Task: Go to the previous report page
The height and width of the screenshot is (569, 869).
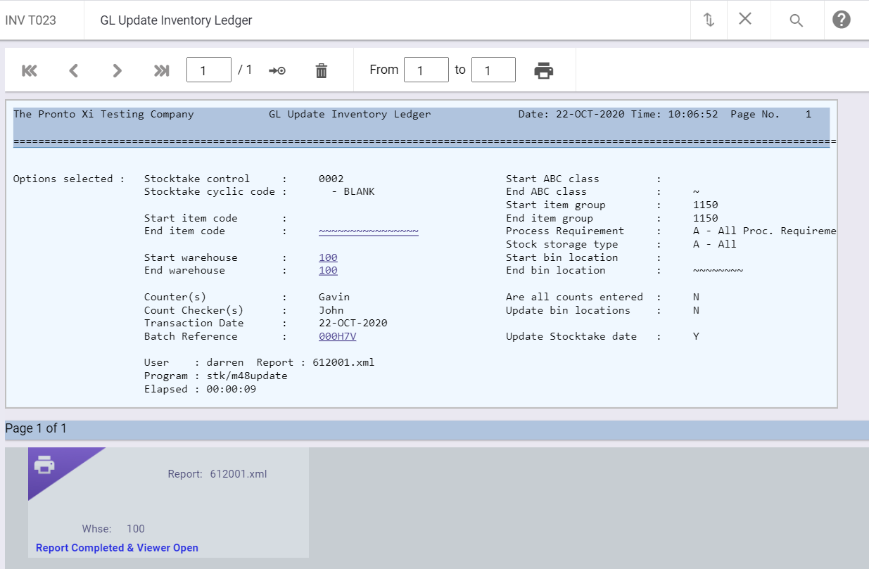Action: 73,70
